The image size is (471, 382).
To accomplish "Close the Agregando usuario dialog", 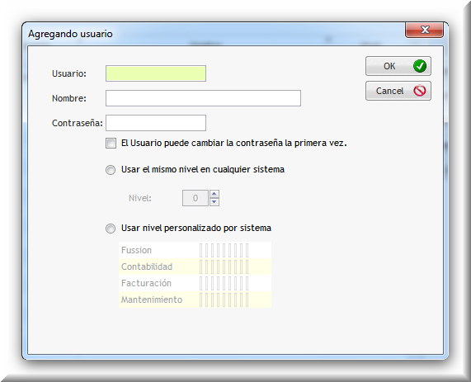I will point(424,30).
